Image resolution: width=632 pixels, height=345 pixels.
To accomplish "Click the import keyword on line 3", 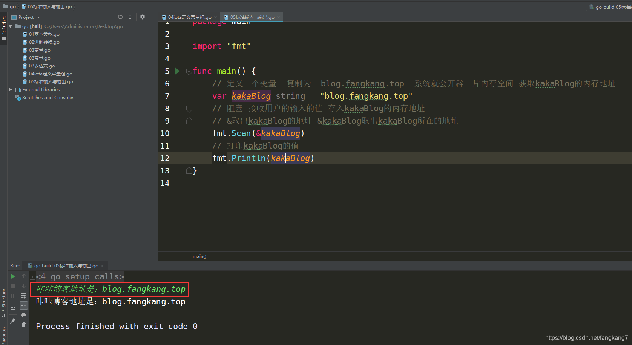I will [207, 46].
